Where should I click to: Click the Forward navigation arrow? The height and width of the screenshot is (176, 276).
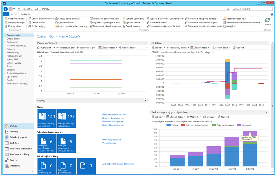click(x=11, y=9)
